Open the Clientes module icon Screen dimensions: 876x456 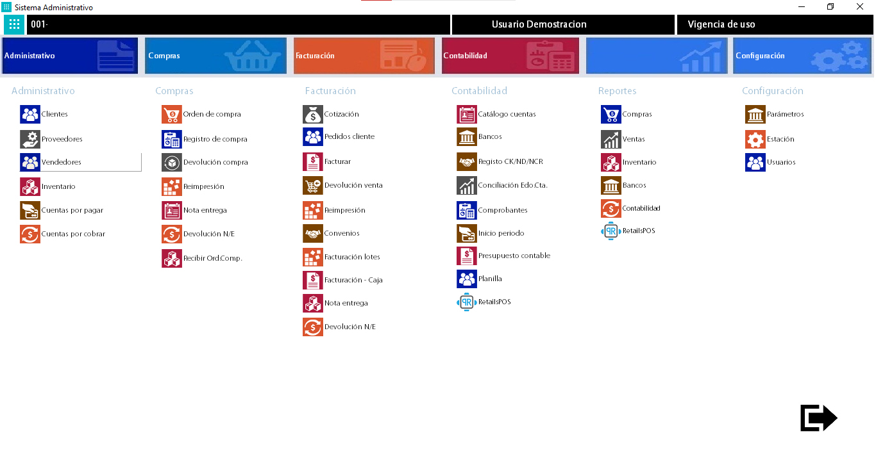coord(29,115)
